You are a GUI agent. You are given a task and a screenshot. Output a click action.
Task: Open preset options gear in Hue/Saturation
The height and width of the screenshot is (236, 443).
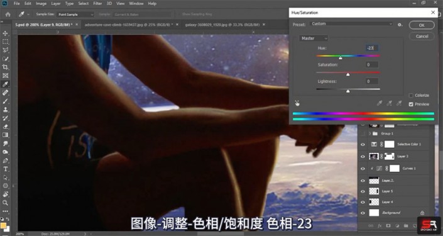click(x=400, y=25)
